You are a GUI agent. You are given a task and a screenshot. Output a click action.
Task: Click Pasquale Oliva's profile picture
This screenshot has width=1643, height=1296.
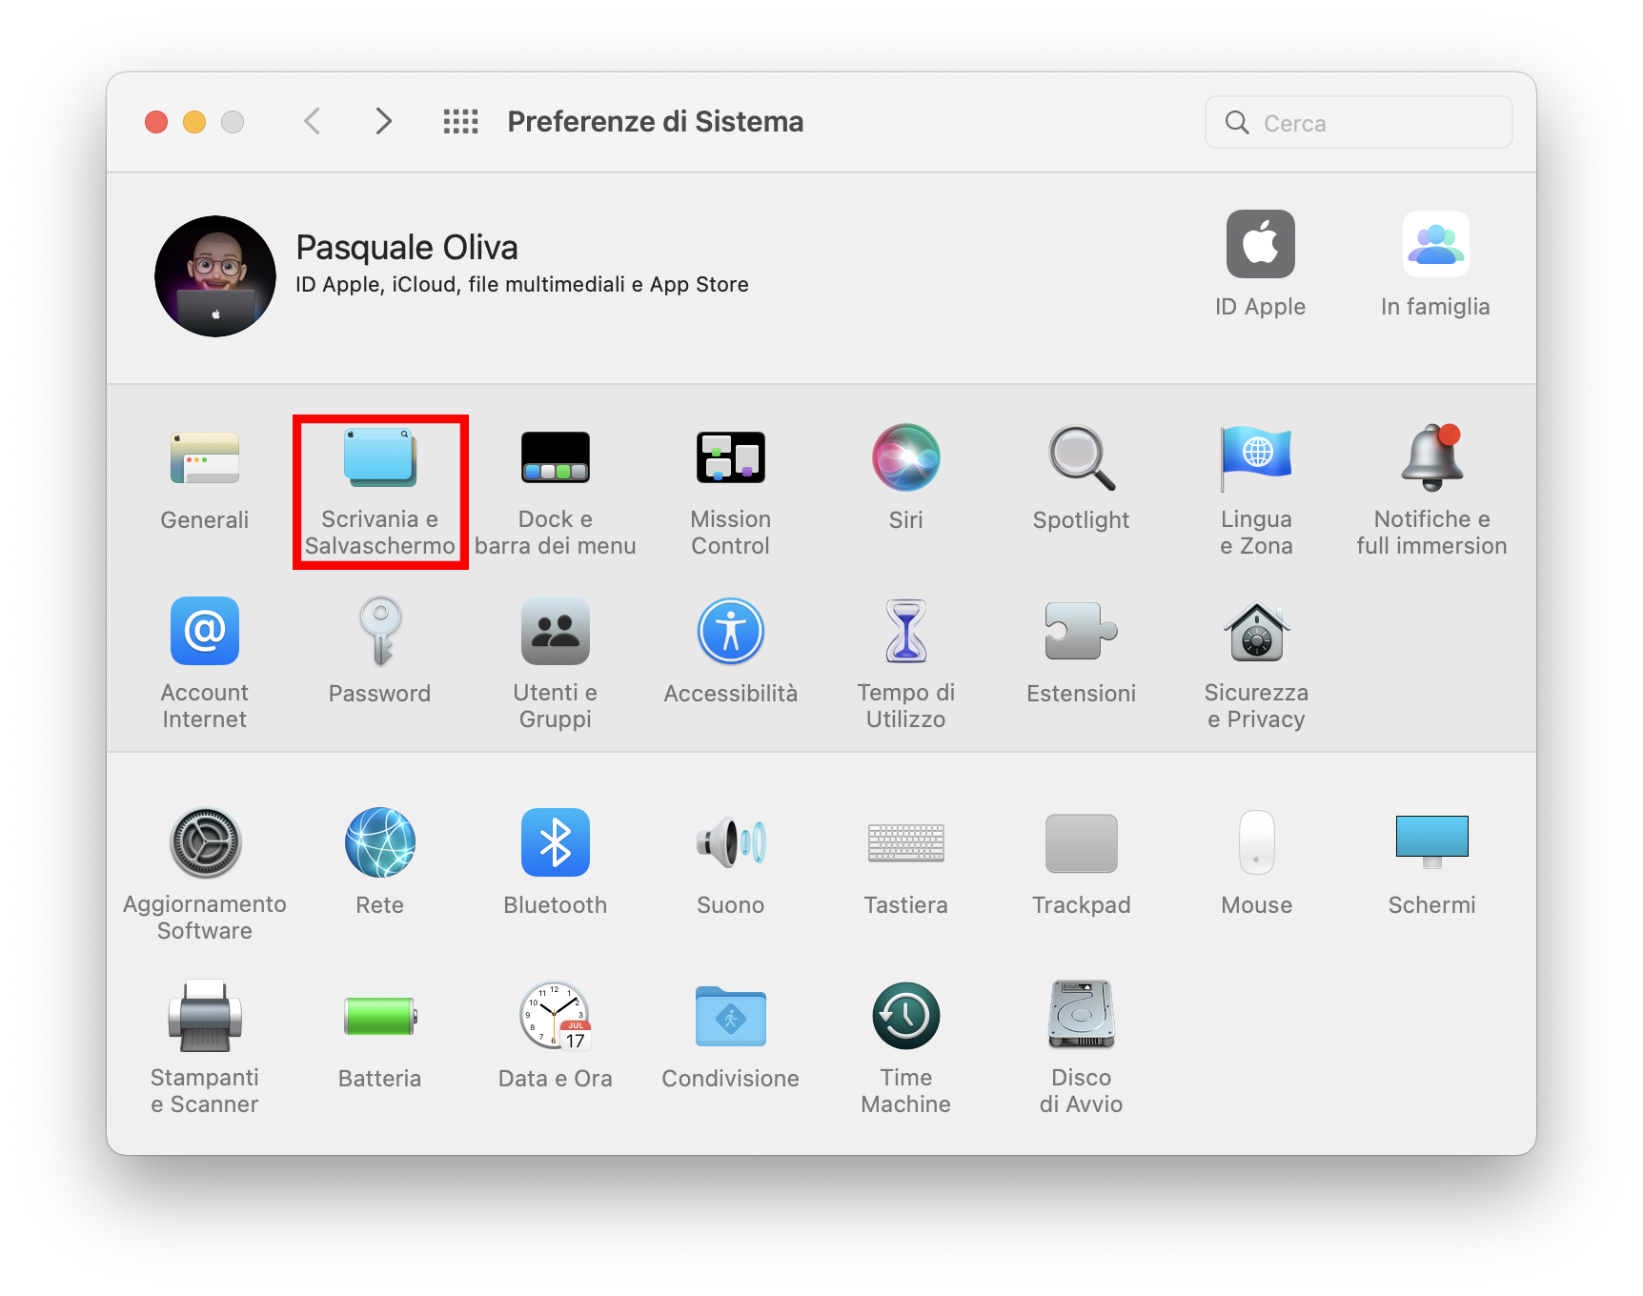[x=215, y=276]
